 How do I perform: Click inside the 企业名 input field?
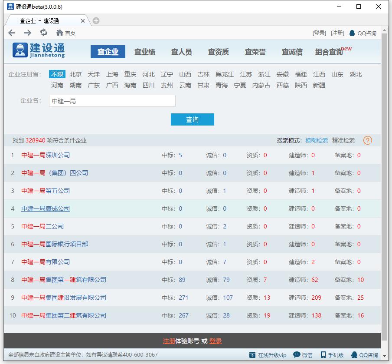(111, 100)
